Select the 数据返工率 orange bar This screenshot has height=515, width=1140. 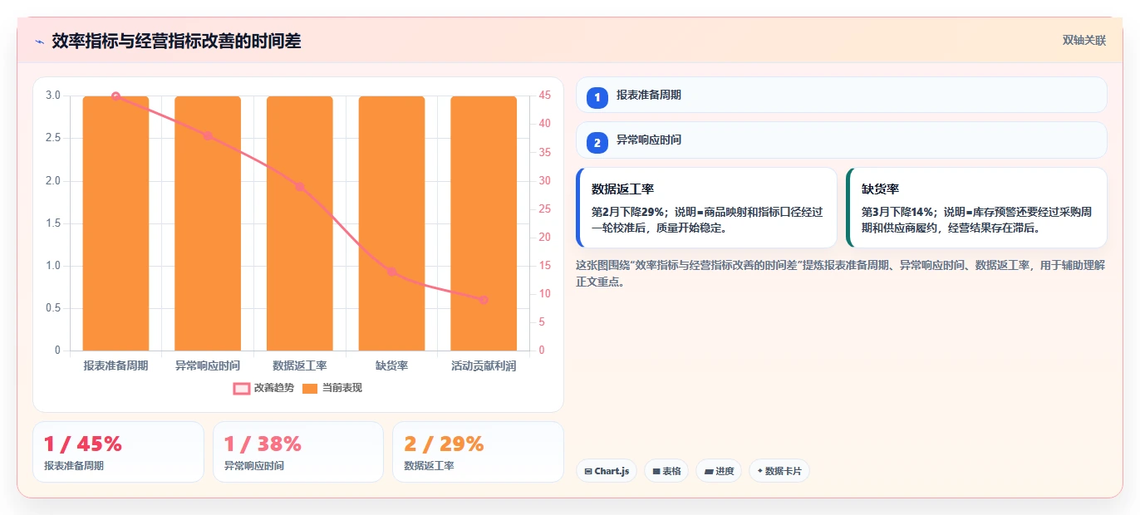tap(300, 223)
